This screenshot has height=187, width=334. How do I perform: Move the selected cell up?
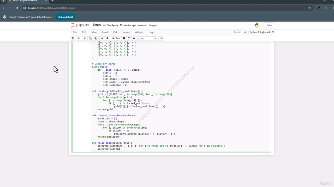click(x=102, y=38)
